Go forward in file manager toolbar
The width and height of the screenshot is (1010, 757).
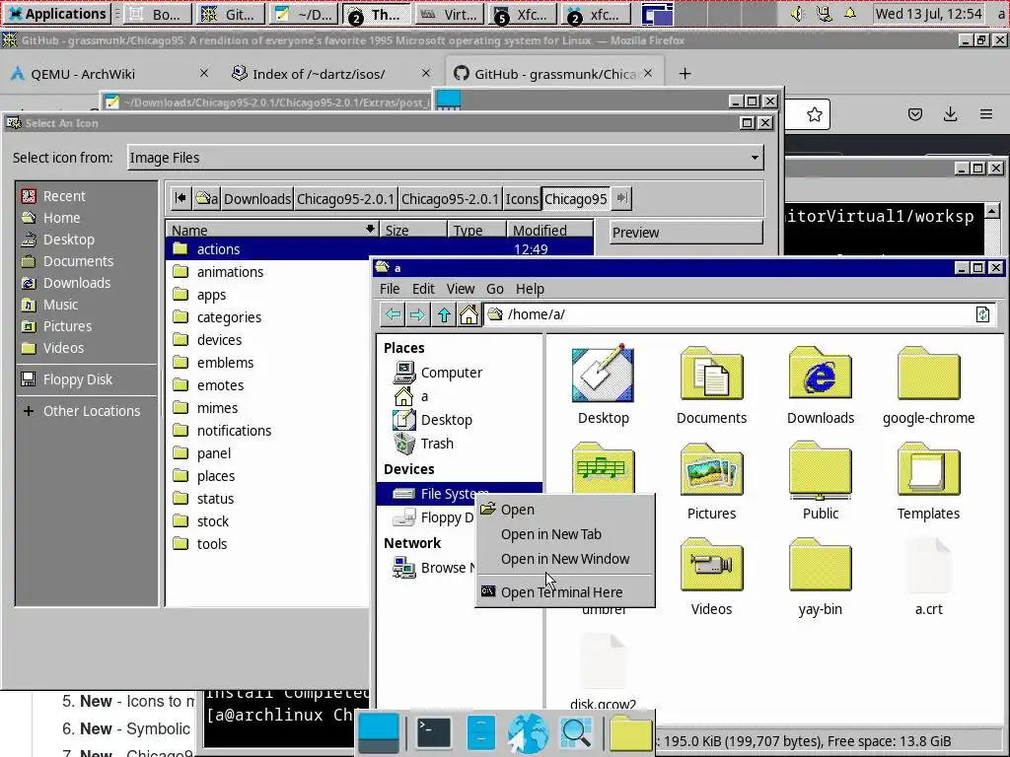418,314
